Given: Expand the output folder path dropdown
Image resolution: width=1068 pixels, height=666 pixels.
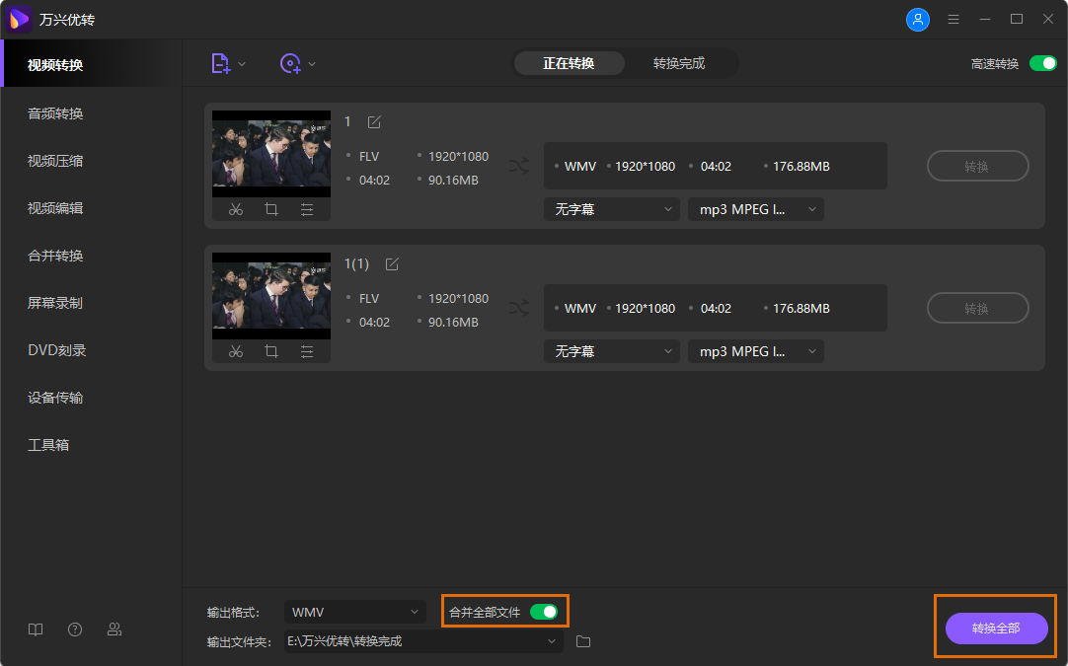Looking at the screenshot, I should click(552, 641).
